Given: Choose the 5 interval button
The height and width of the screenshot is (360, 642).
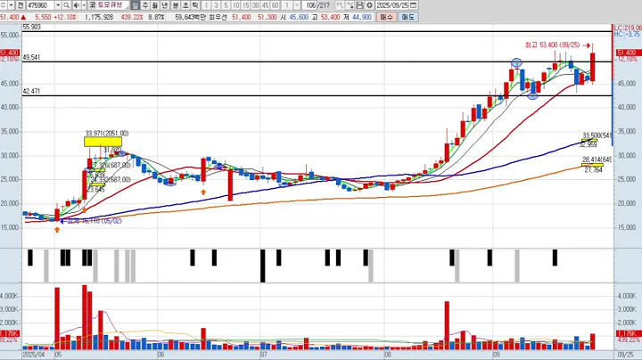Looking at the screenshot, I should pos(226,5).
